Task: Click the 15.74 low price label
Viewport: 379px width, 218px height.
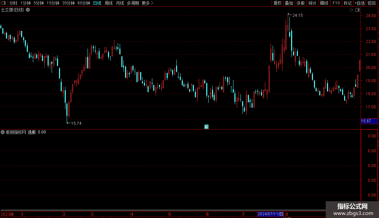Action: tap(76, 123)
